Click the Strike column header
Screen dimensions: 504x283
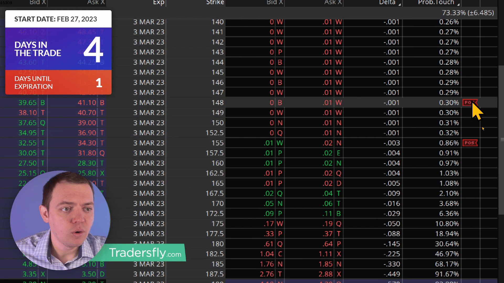tap(215, 2)
